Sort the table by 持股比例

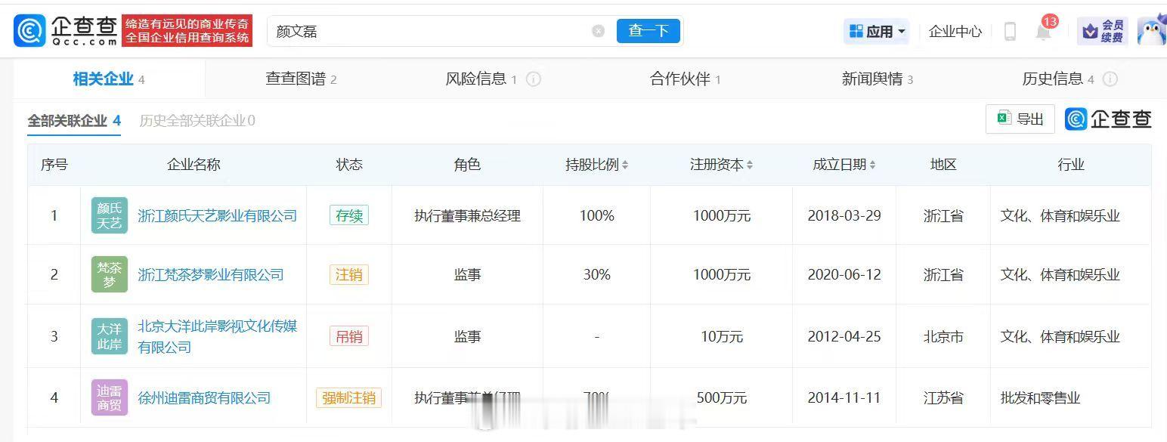(x=597, y=165)
